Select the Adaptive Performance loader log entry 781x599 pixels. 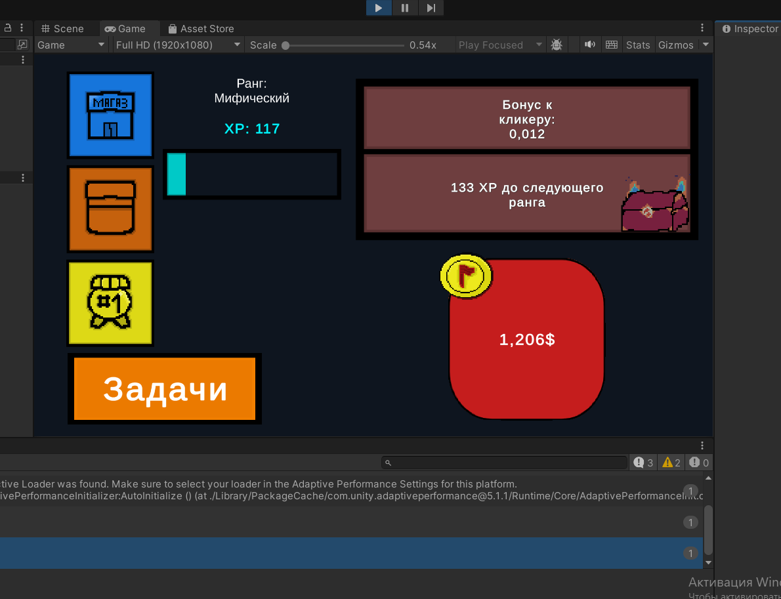(352, 489)
